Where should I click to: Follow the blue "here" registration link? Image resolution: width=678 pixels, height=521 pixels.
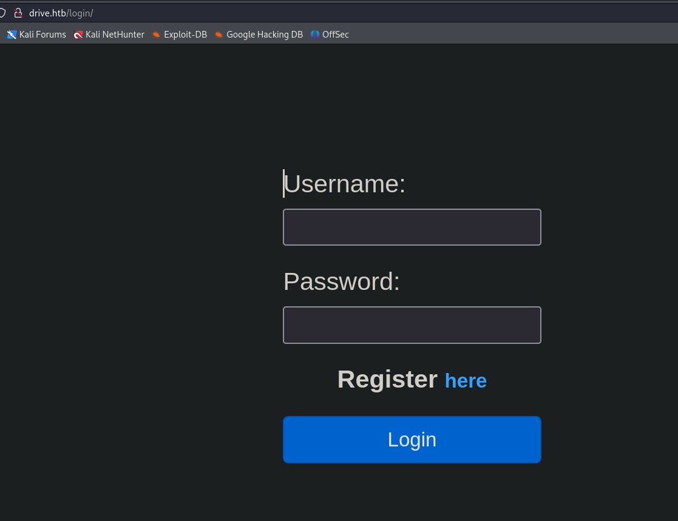click(x=466, y=381)
